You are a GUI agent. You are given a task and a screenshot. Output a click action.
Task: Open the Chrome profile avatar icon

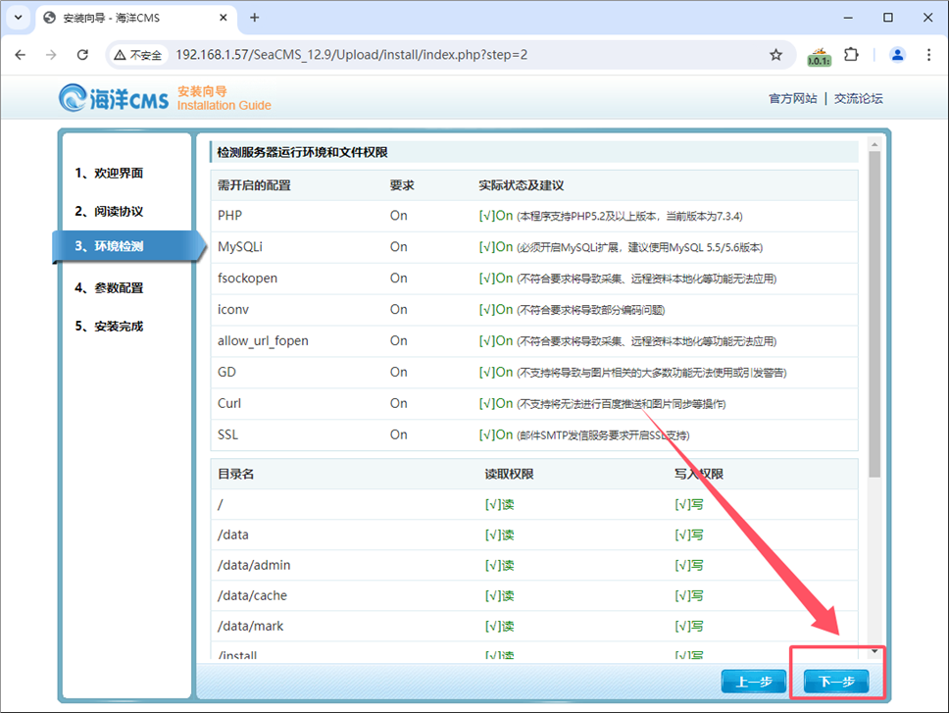coord(897,55)
